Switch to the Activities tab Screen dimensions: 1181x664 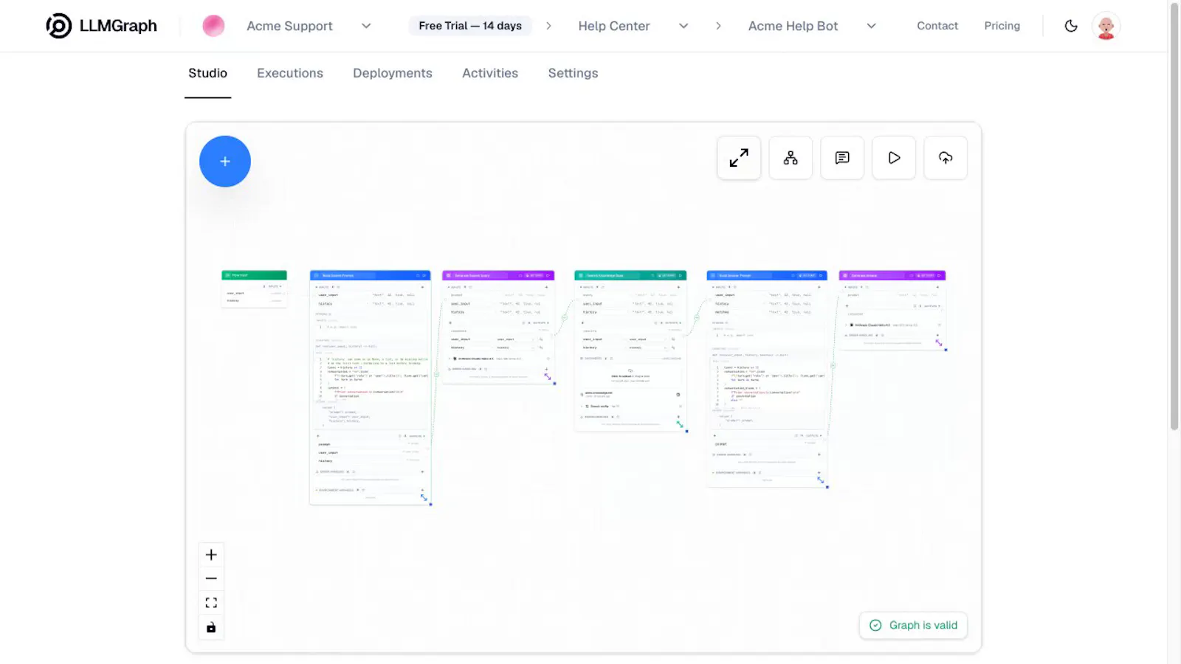coord(490,73)
